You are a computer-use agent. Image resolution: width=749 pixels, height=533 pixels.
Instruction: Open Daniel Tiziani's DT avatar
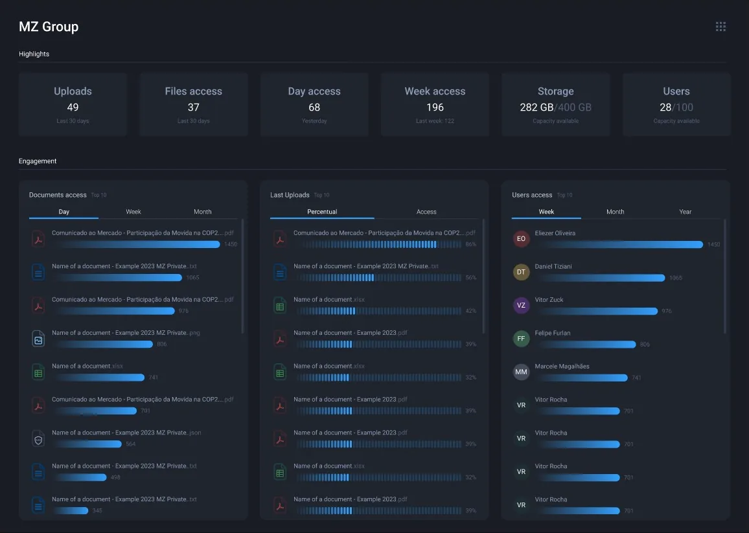[521, 272]
